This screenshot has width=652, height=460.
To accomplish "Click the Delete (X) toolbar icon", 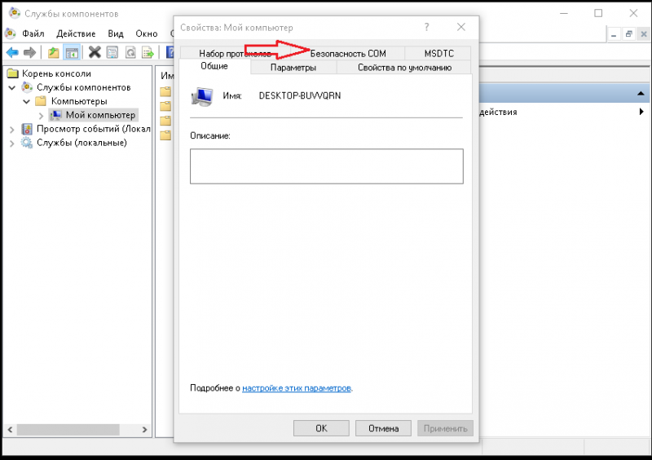I will coord(95,52).
